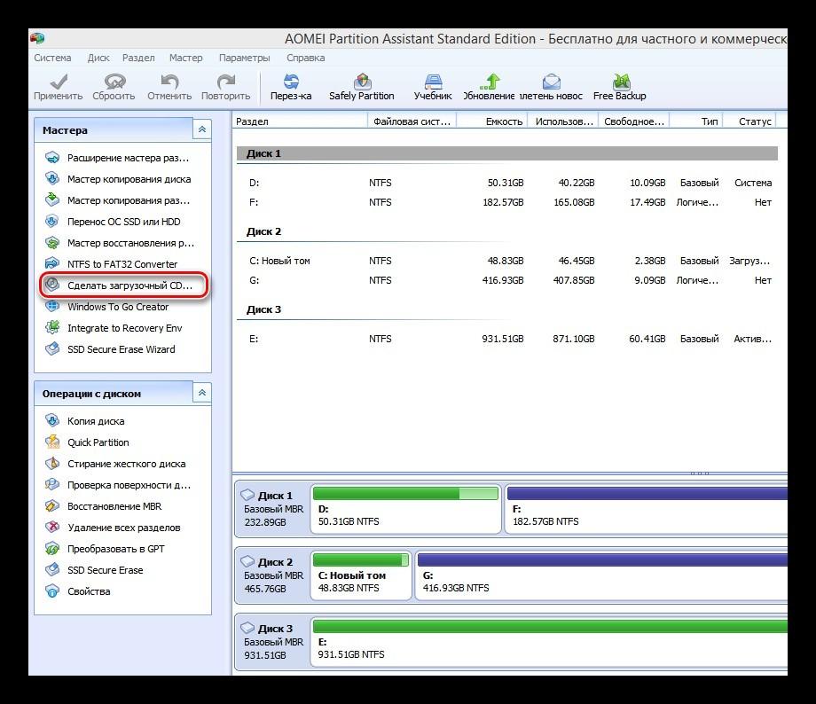Click SSD Secure Erase in disk operations
The image size is (816, 704).
94,570
